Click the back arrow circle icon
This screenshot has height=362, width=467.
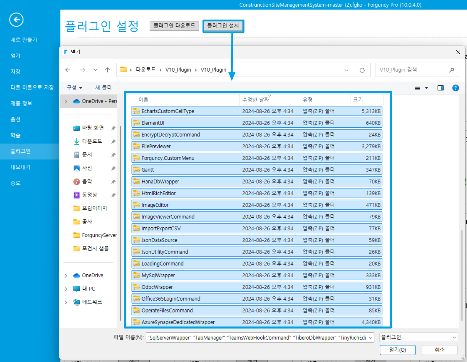pos(16,20)
